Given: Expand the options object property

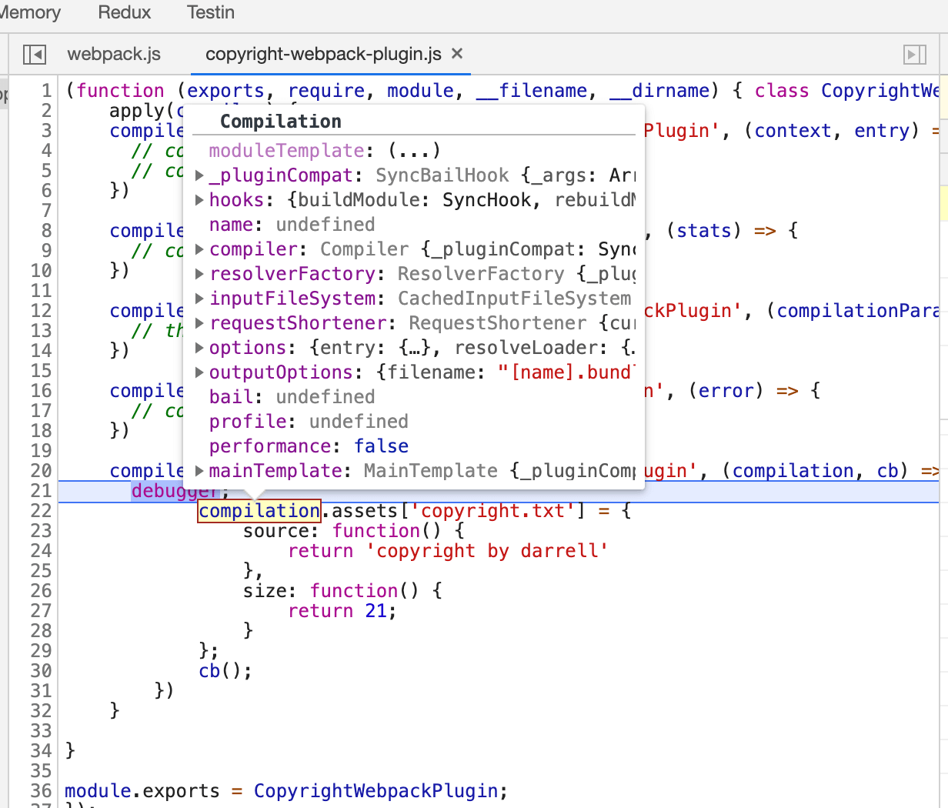Looking at the screenshot, I should (199, 348).
